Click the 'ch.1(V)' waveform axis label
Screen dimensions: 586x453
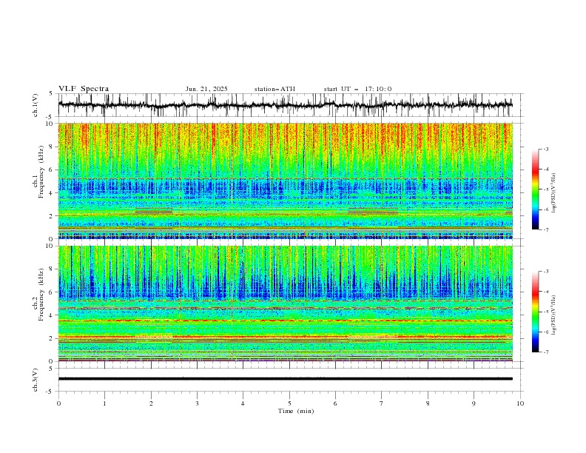pos(36,105)
